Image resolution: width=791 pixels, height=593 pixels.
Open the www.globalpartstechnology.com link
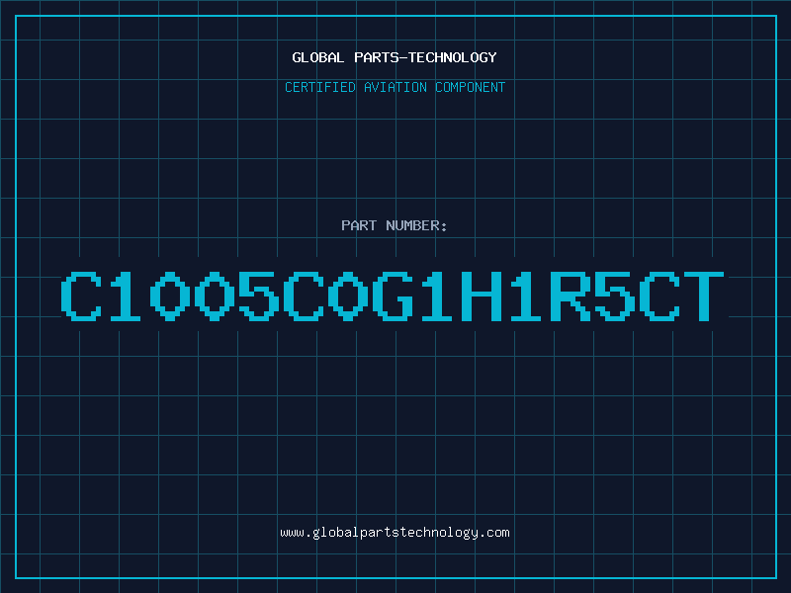pos(395,533)
